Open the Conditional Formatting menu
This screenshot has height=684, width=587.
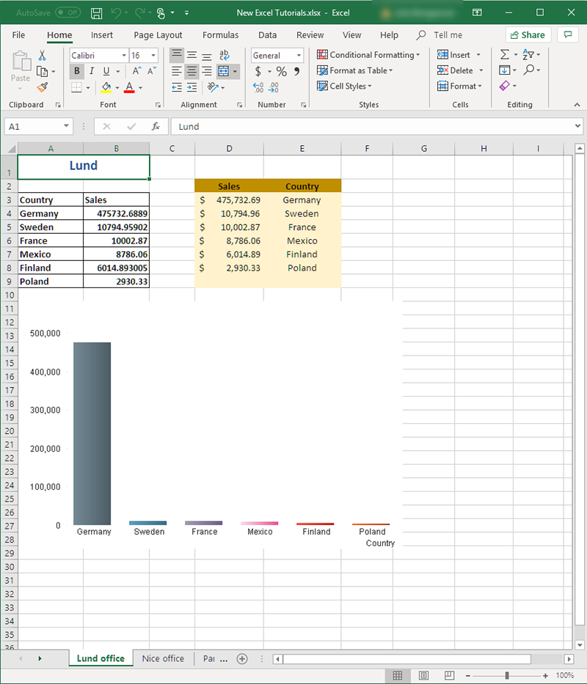(368, 55)
